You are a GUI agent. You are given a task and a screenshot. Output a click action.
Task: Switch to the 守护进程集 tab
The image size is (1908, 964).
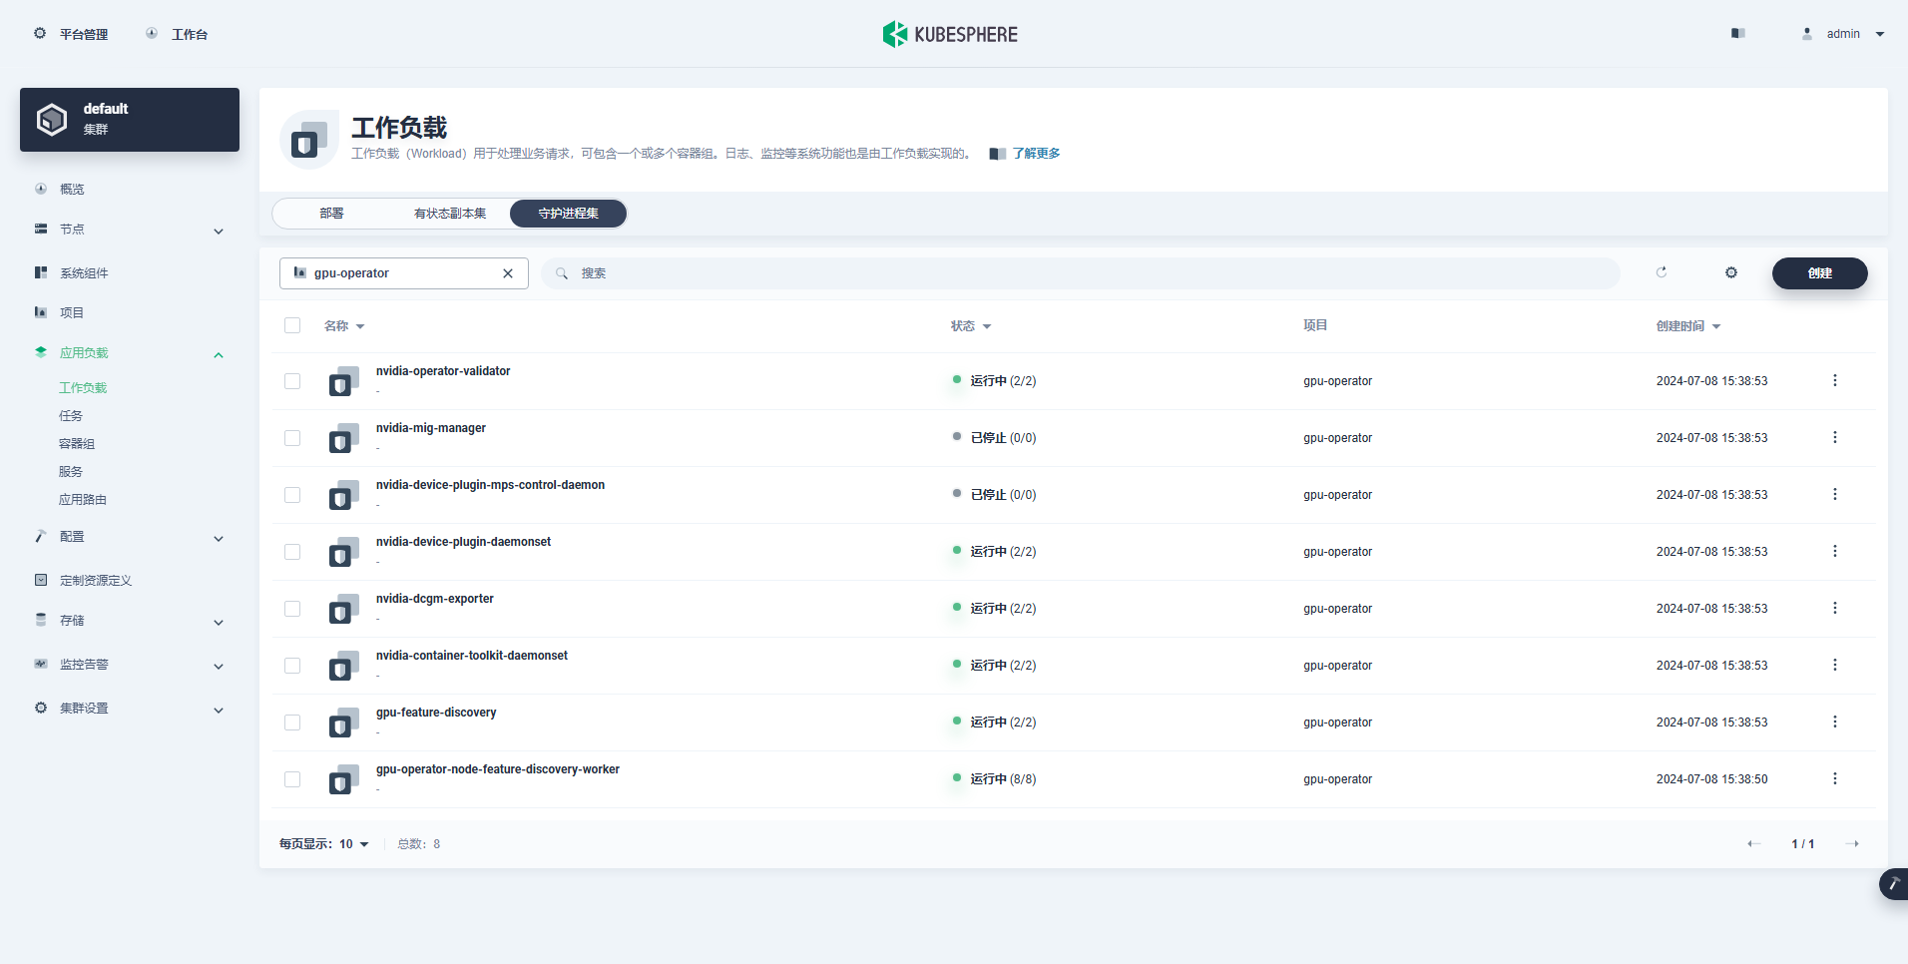point(568,214)
